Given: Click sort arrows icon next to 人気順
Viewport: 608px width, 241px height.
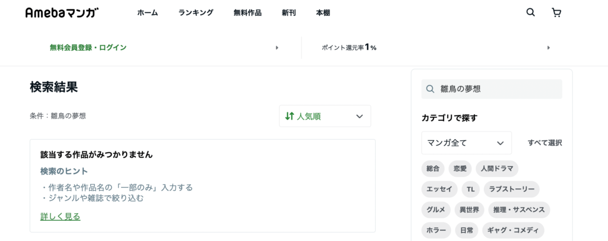Looking at the screenshot, I should [289, 116].
